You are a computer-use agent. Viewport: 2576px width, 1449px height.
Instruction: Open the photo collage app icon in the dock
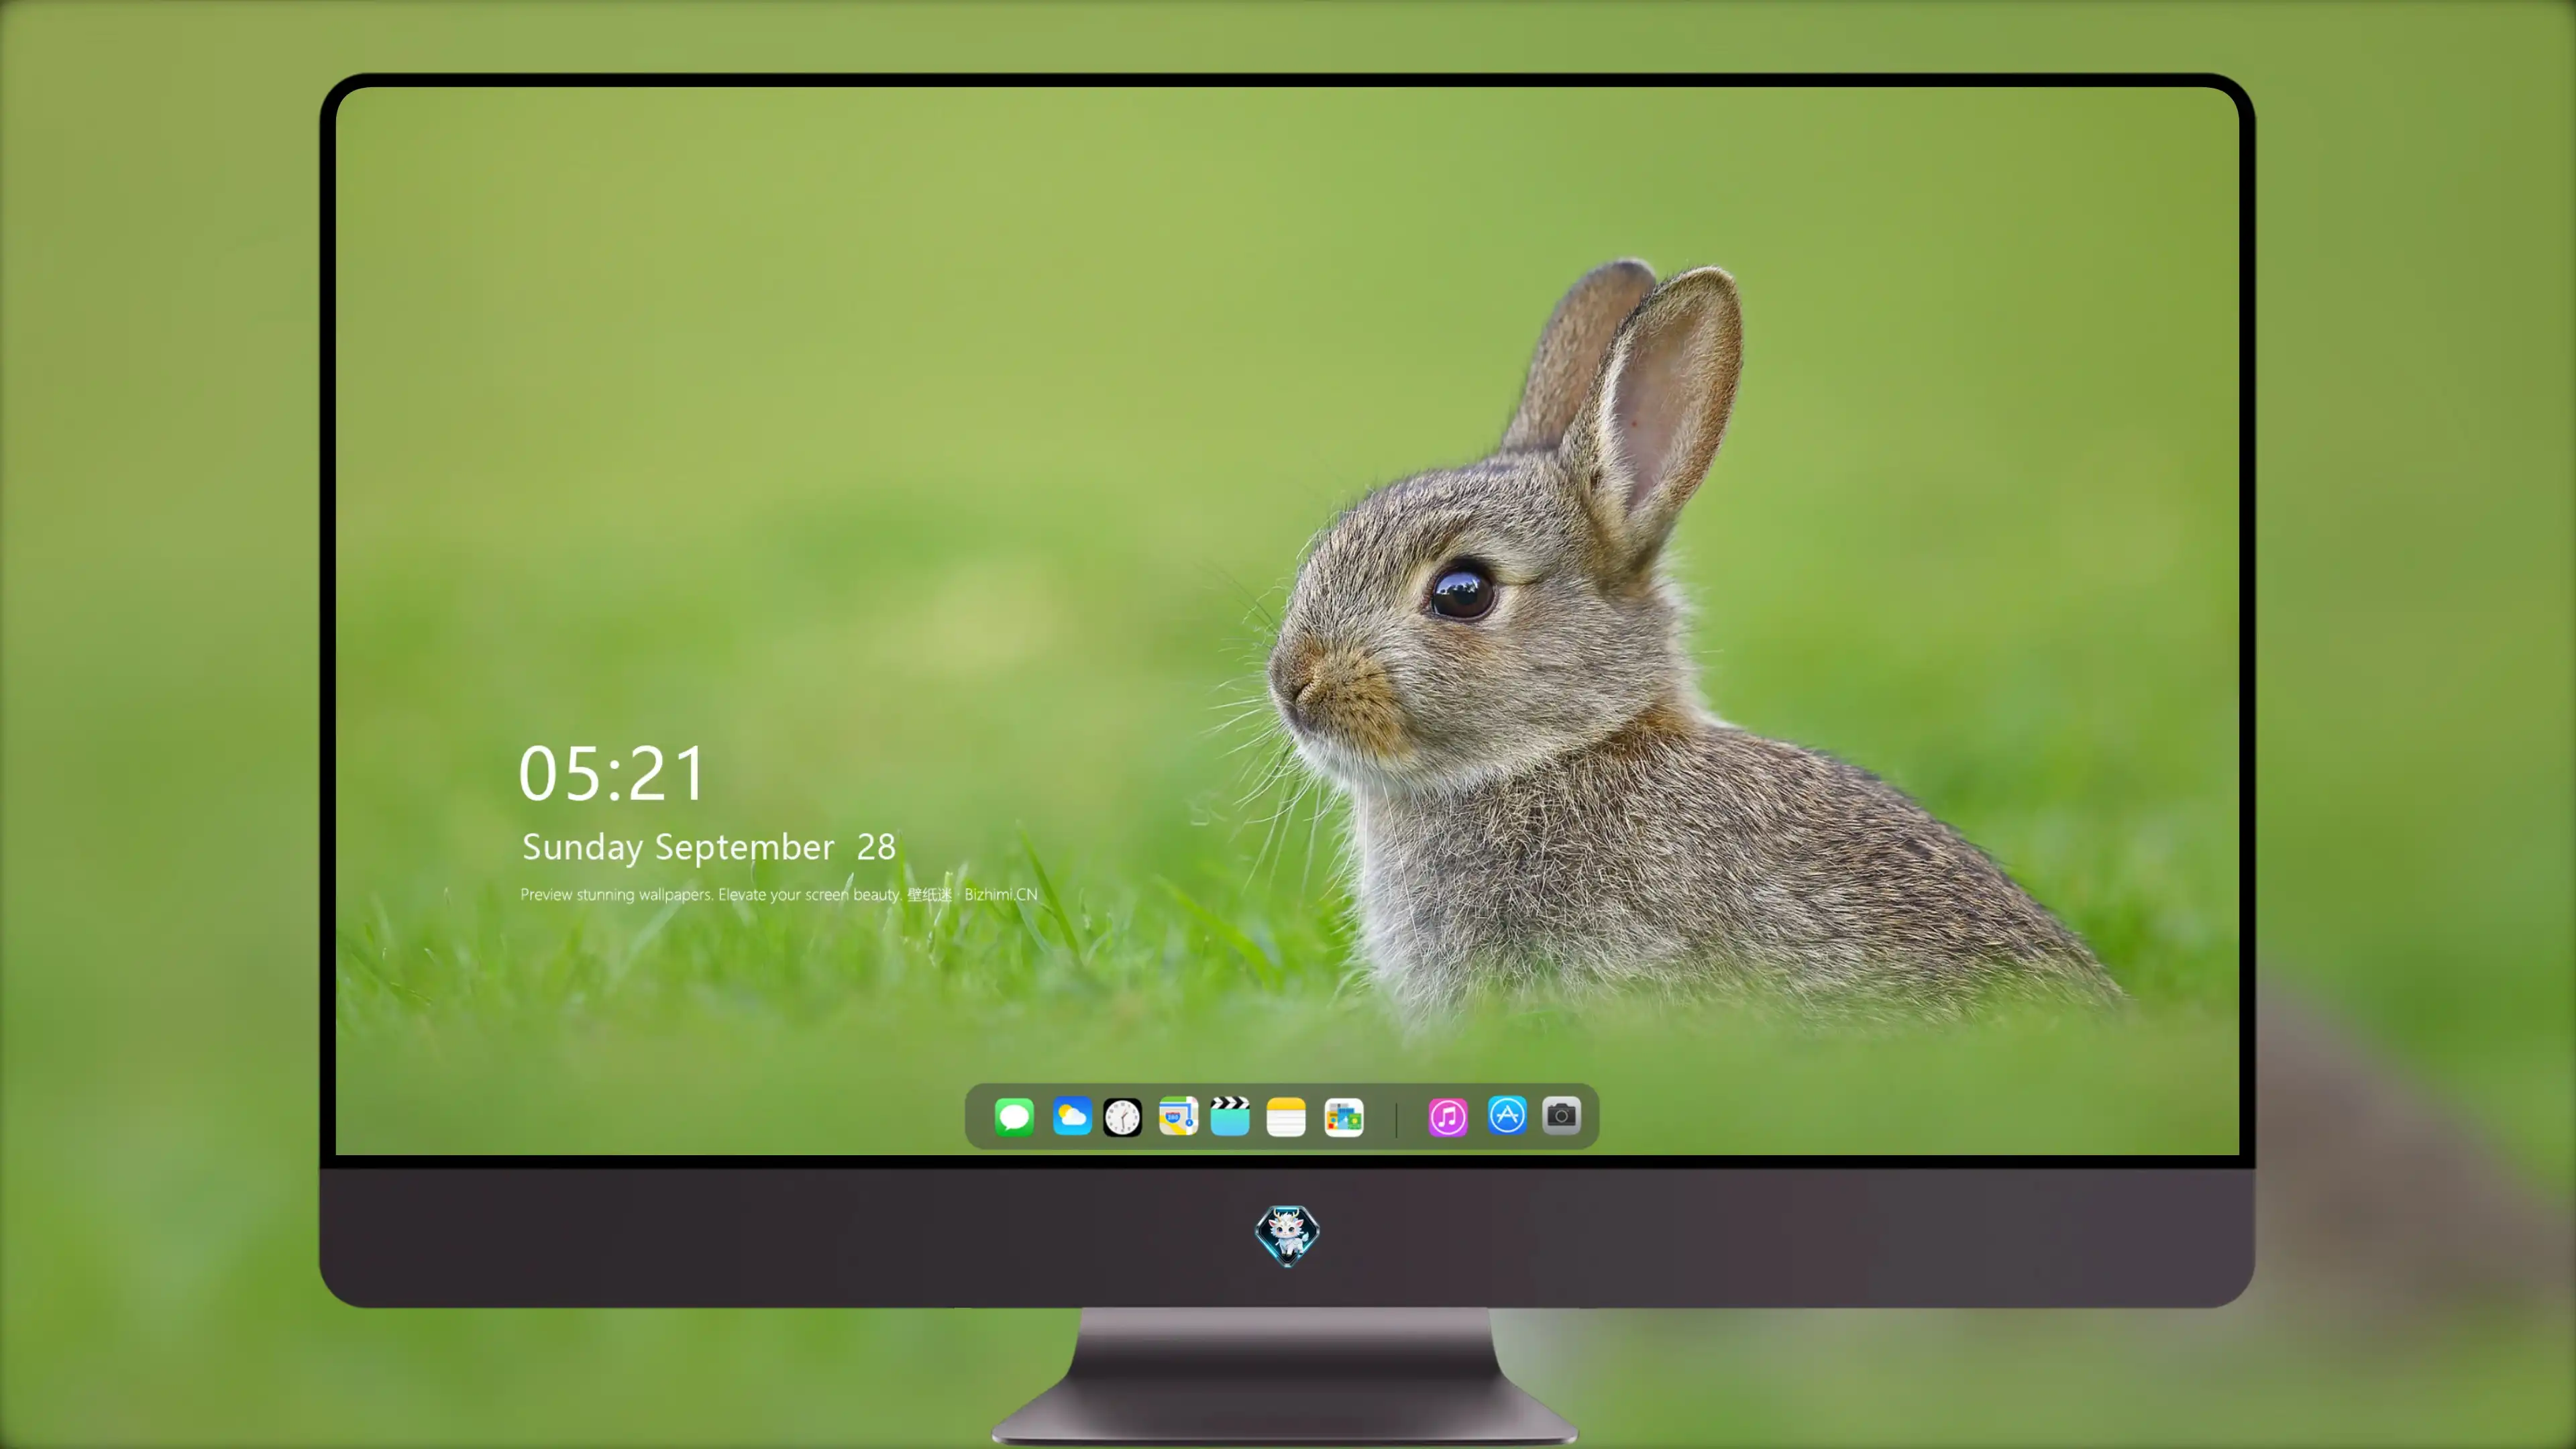1344,1117
